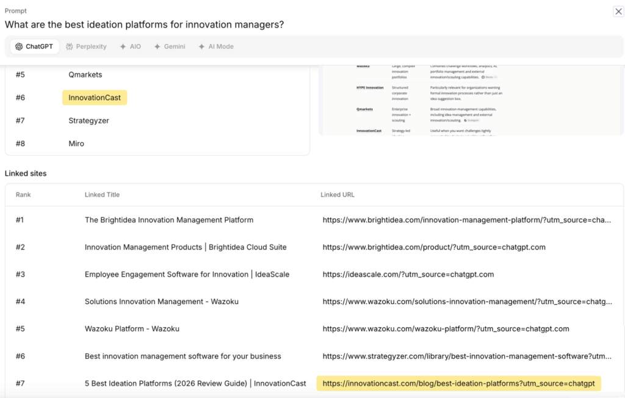625x398 pixels.
Task: Open the Brightidea innovation-management-platform URL
Action: [467, 220]
